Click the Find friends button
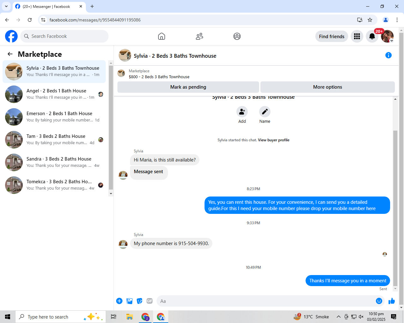The width and height of the screenshot is (404, 323). click(332, 36)
